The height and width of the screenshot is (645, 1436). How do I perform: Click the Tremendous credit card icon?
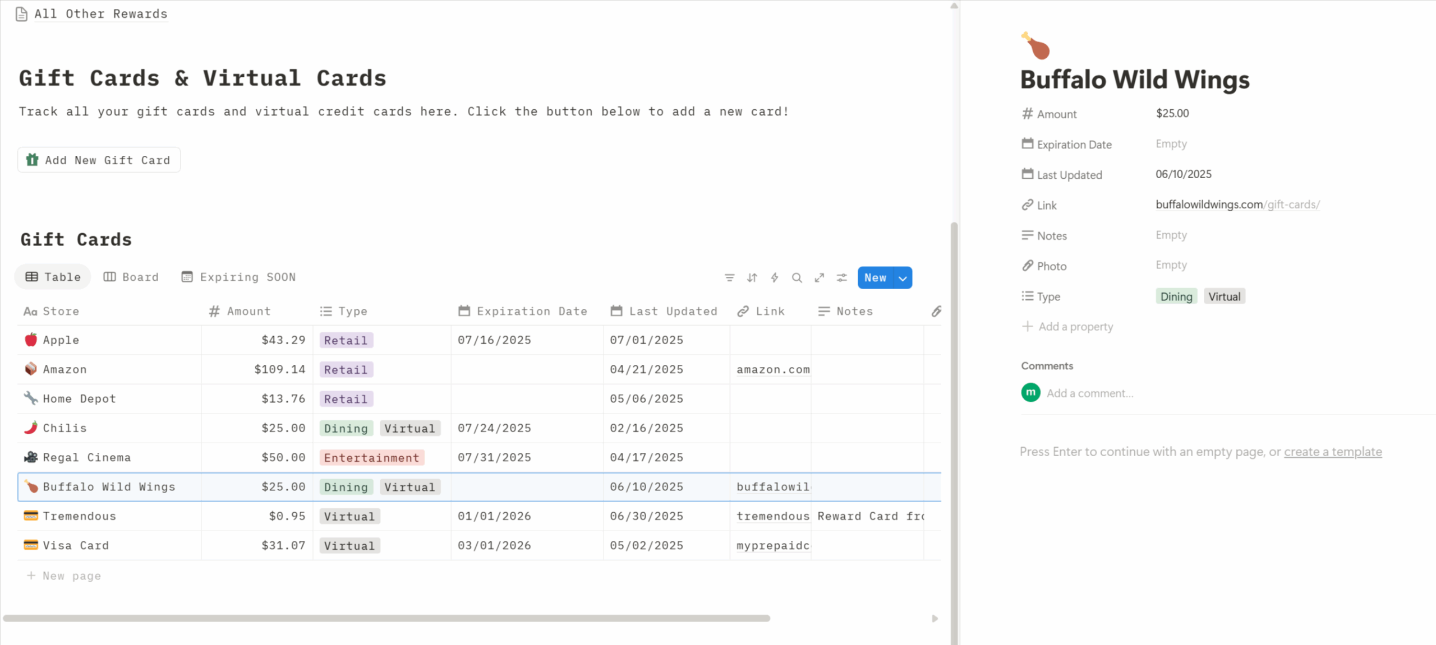(x=31, y=516)
